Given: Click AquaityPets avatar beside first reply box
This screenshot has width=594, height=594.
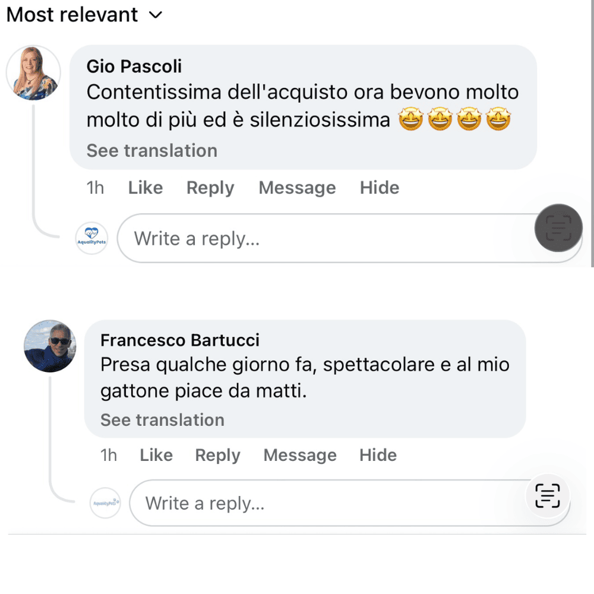Looking at the screenshot, I should [x=92, y=239].
